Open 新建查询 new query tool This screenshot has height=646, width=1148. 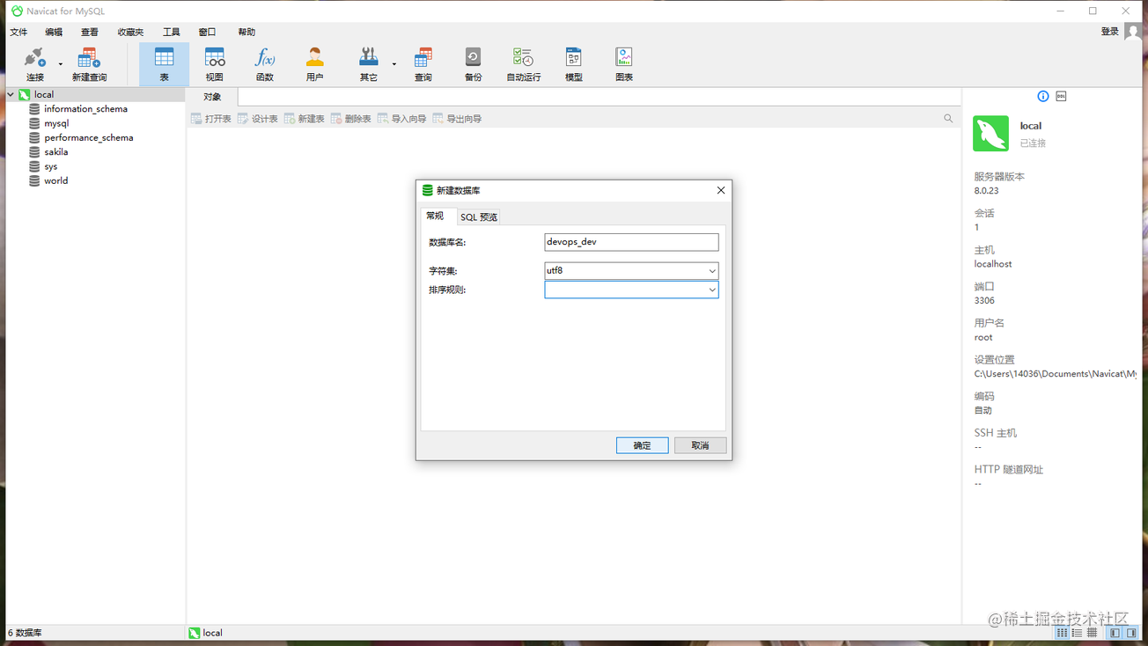point(89,63)
